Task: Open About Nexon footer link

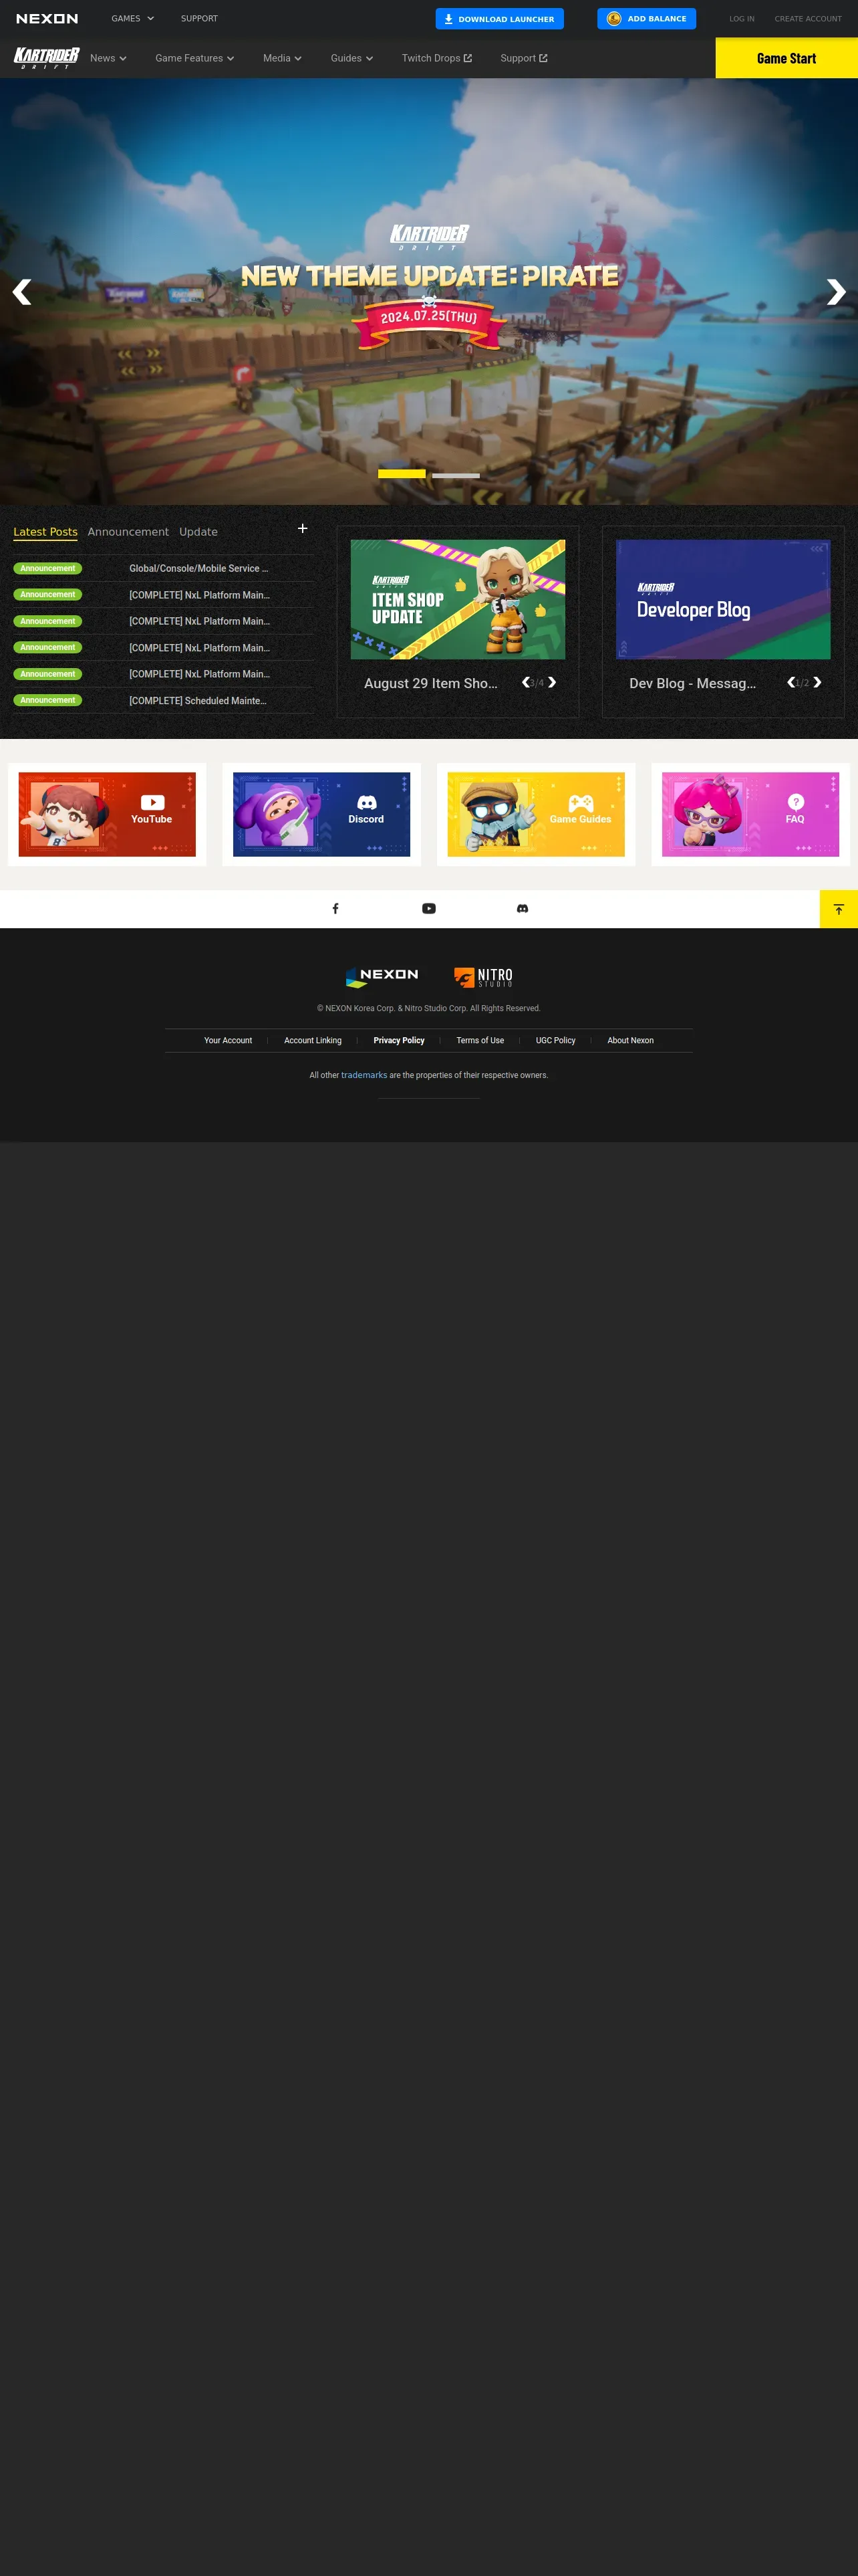Action: pos(630,1040)
